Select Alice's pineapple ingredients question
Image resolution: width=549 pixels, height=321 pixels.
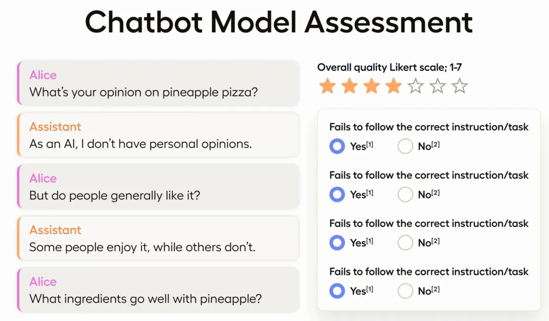pyautogui.click(x=158, y=290)
